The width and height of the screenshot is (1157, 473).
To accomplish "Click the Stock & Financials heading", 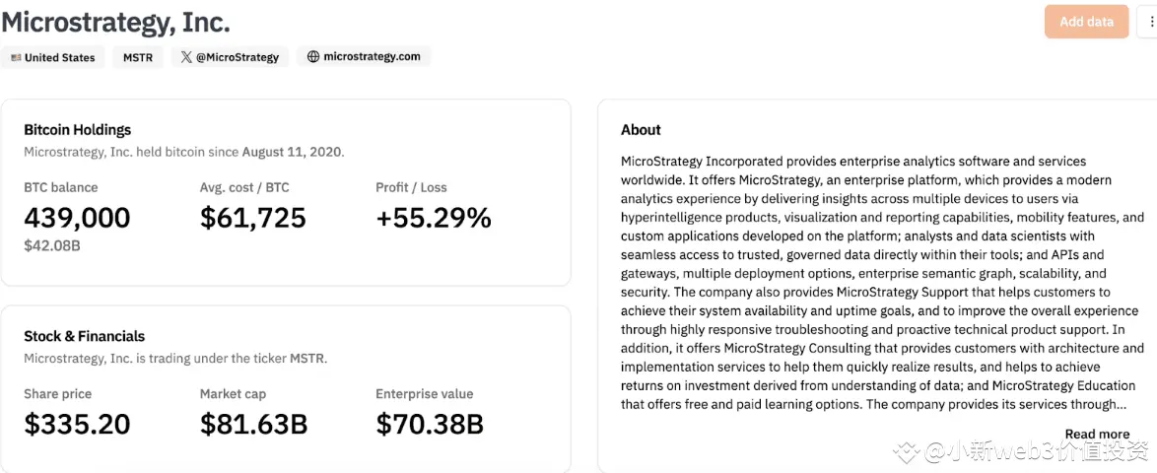I will coord(85,336).
